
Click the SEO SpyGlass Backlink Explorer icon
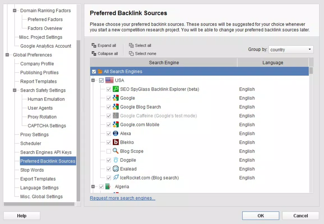click(116, 89)
